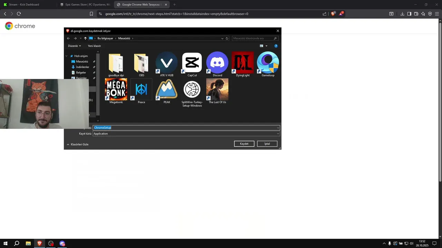Open the Brave Wallet
The height and width of the screenshot is (248, 442).
coord(416,14)
